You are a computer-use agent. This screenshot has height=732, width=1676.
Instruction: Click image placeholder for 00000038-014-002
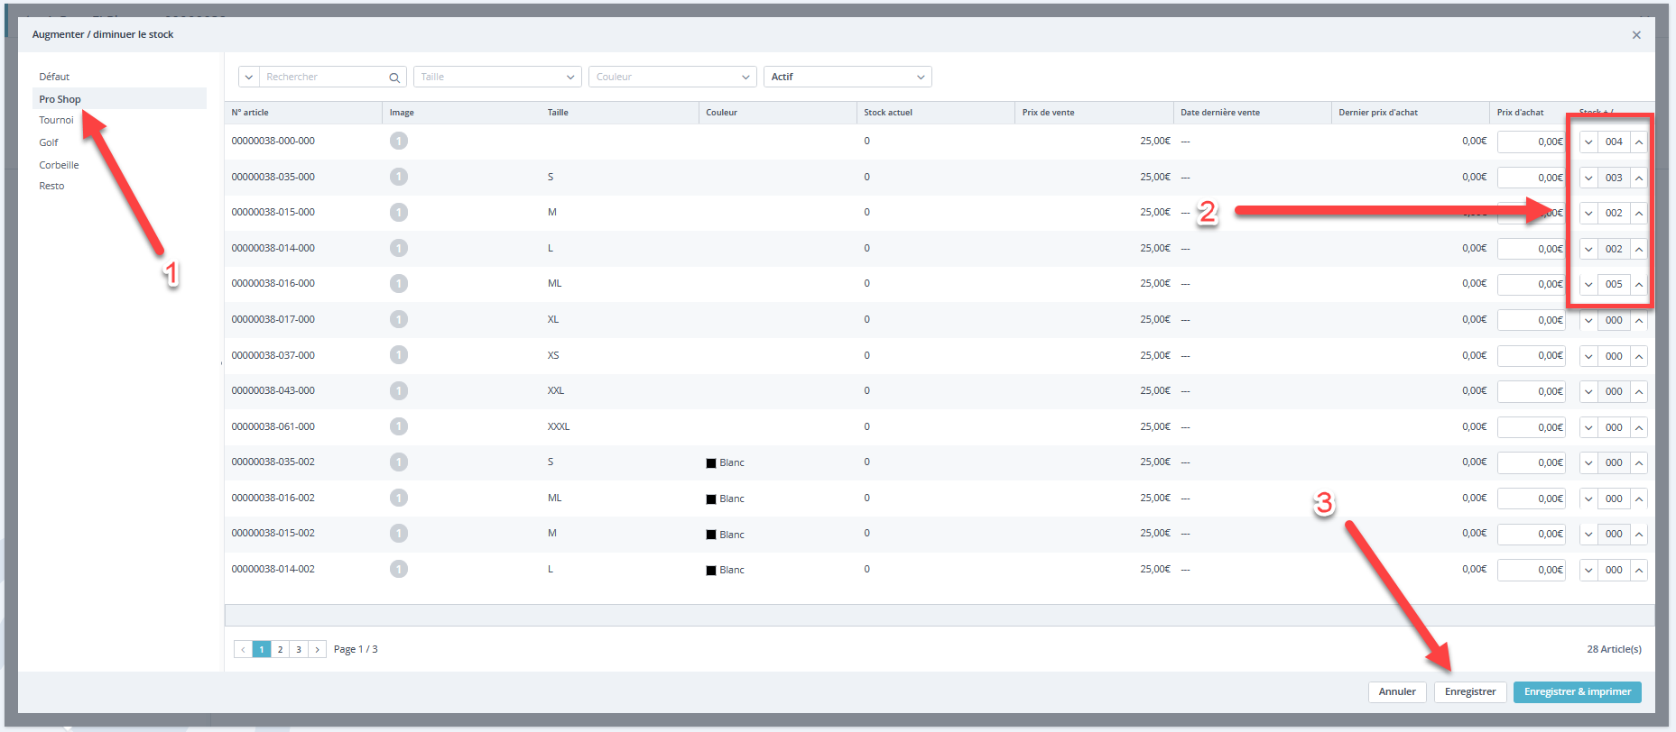(399, 569)
